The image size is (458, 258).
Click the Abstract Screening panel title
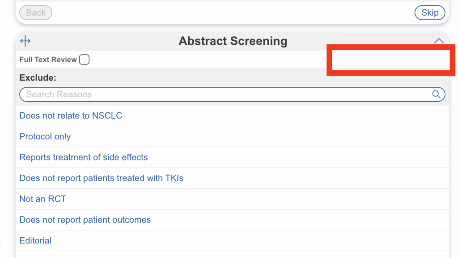[233, 41]
